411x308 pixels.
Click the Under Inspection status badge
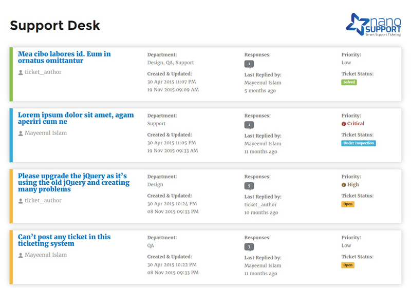(359, 143)
